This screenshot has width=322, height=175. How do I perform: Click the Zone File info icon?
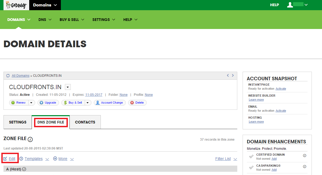[x=30, y=139]
